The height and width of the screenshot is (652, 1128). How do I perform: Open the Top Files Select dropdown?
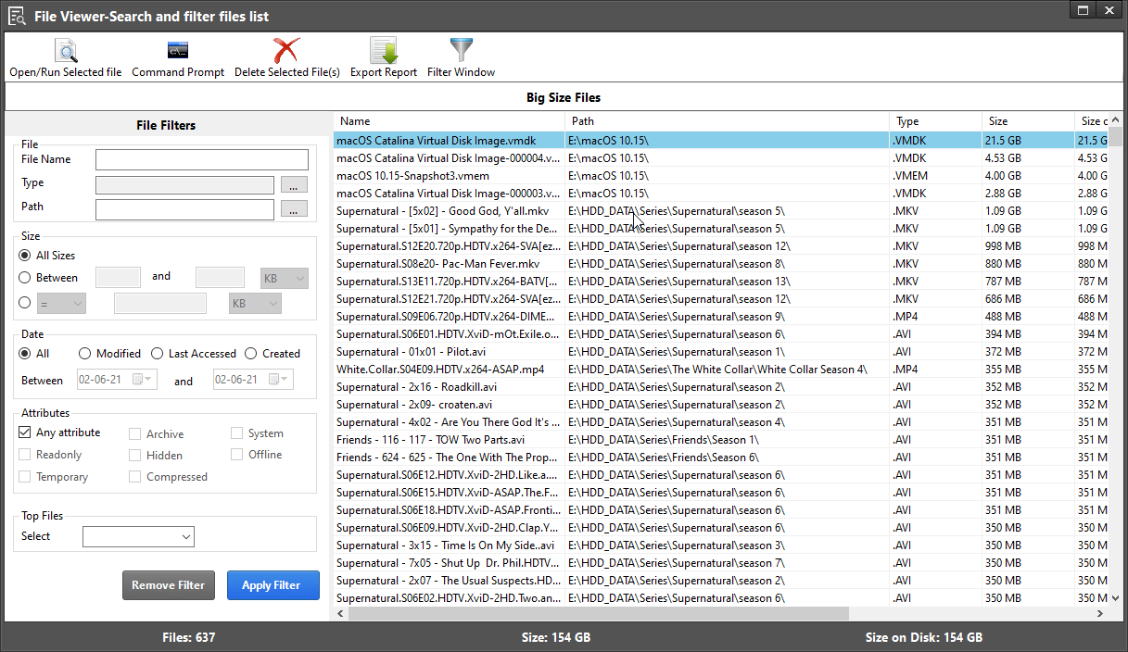point(137,536)
